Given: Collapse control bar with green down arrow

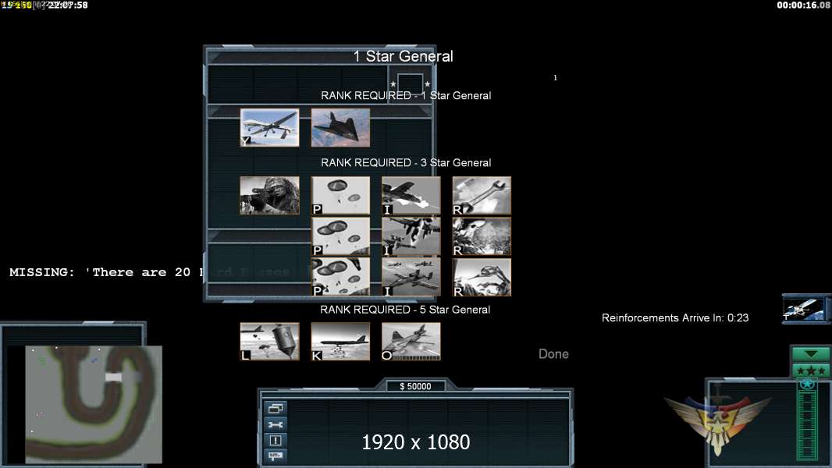Looking at the screenshot, I should coord(811,353).
